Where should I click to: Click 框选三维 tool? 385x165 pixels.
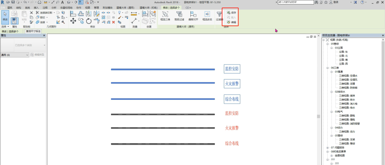click(165, 16)
